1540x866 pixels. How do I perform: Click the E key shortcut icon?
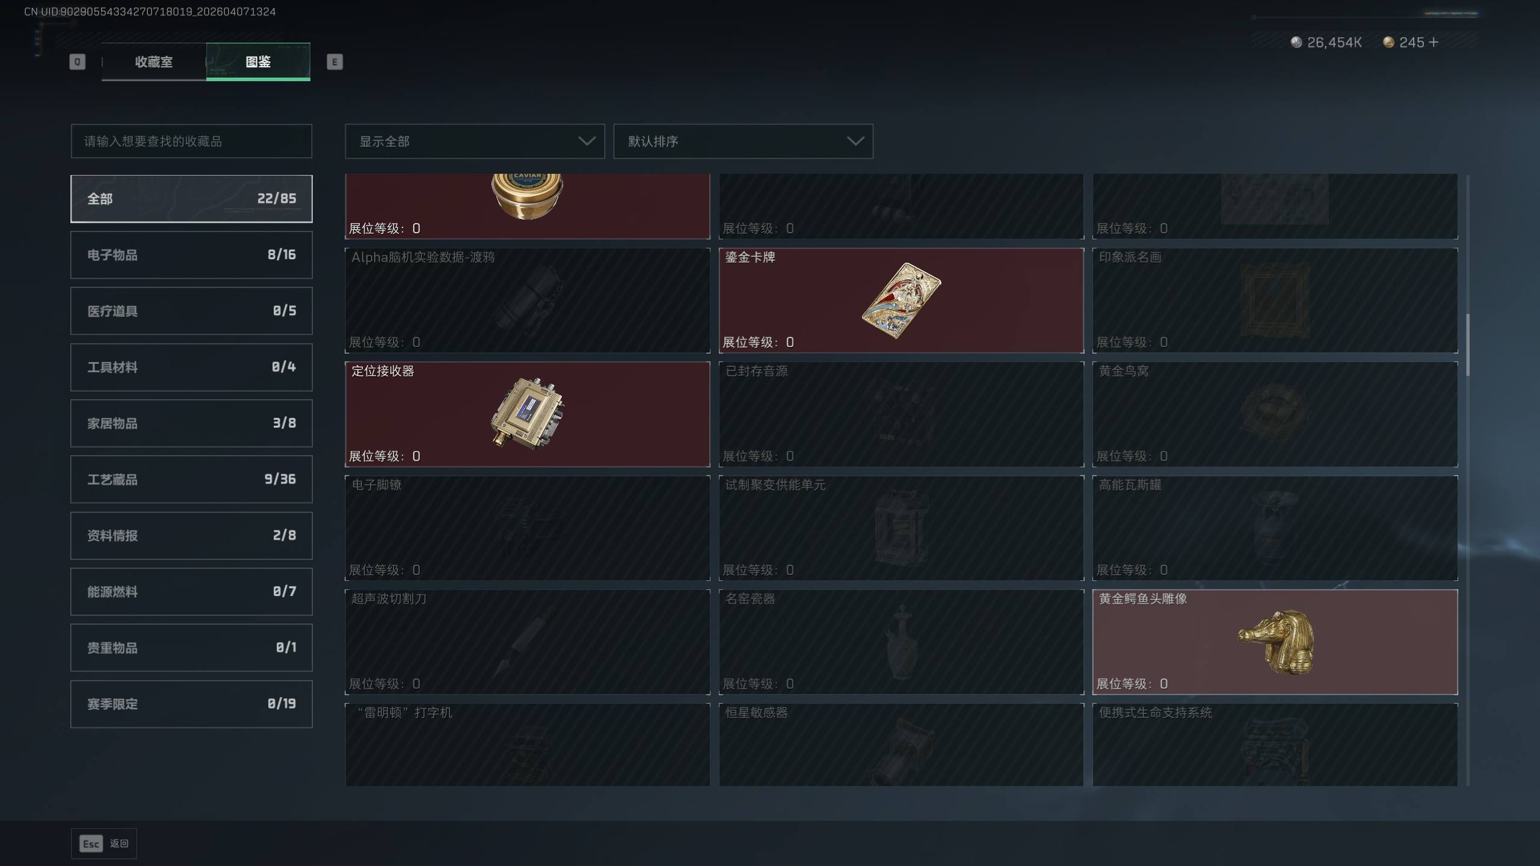coord(334,61)
